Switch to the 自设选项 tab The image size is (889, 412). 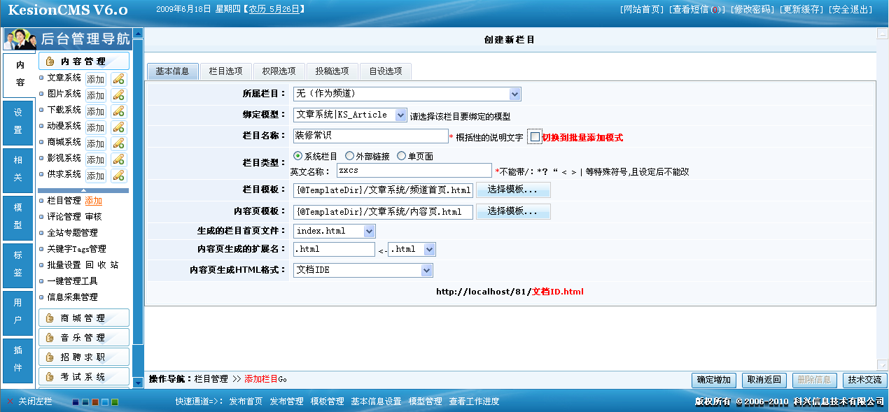[385, 71]
